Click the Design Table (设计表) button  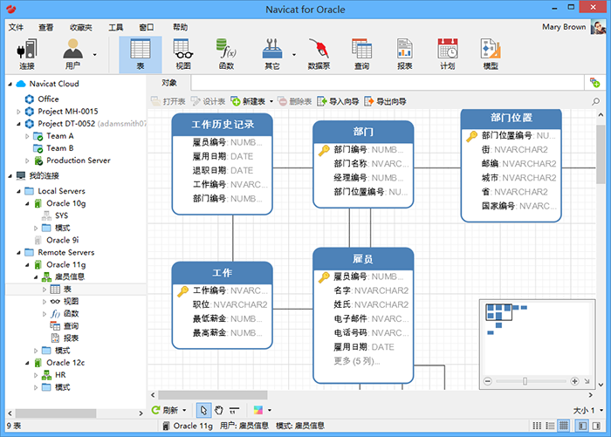(x=208, y=102)
